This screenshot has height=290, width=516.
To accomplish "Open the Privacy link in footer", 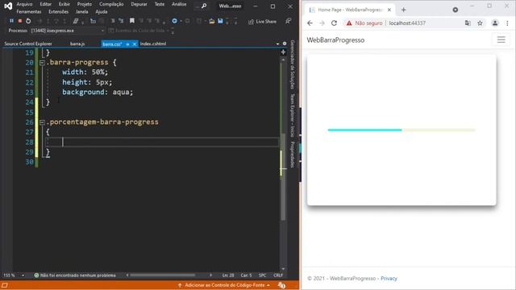I will pyautogui.click(x=389, y=279).
